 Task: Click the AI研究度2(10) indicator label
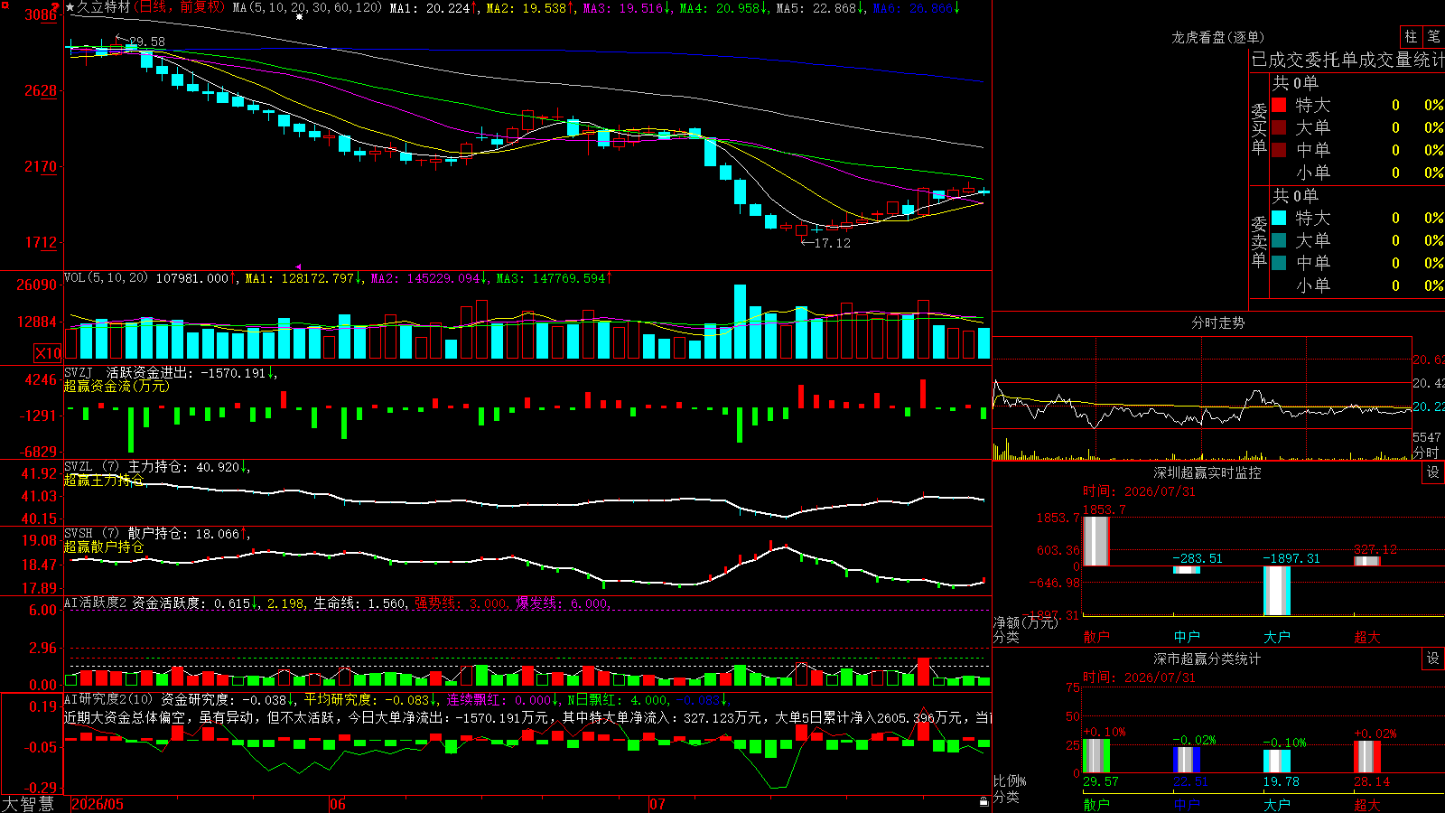tap(109, 699)
